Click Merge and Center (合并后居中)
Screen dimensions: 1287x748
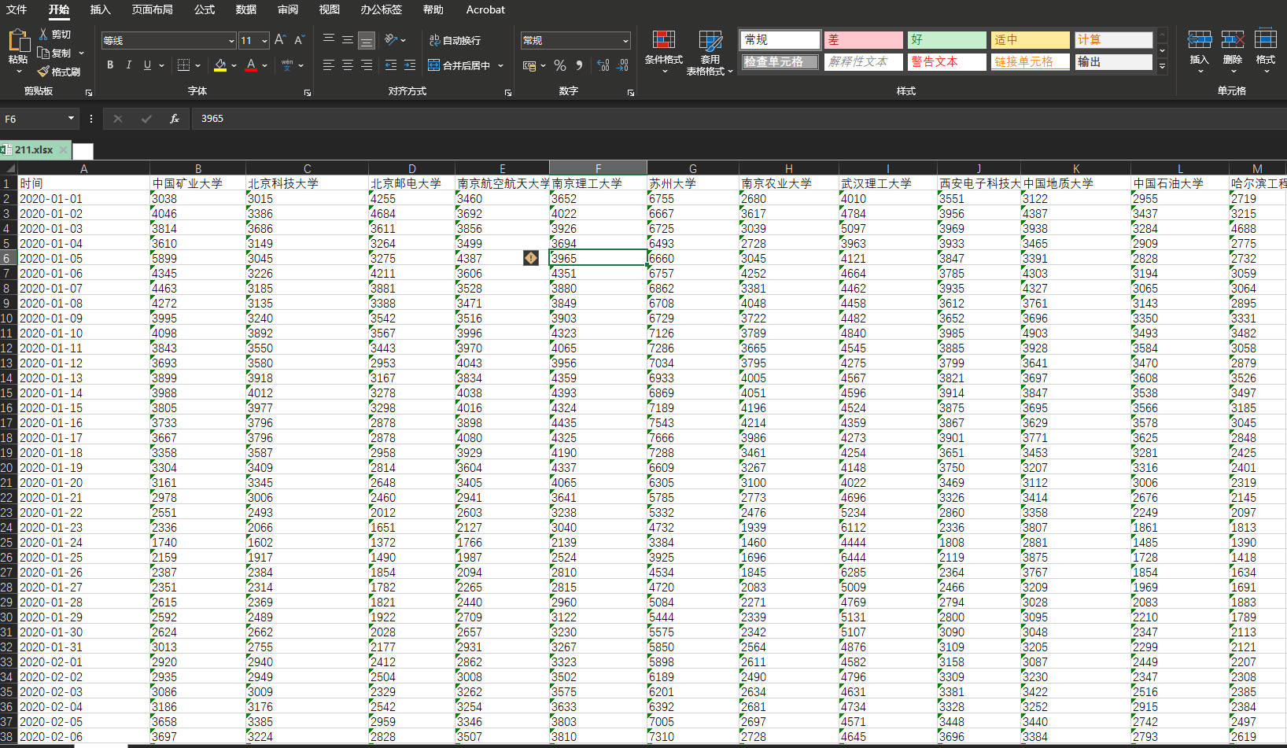pyautogui.click(x=459, y=65)
